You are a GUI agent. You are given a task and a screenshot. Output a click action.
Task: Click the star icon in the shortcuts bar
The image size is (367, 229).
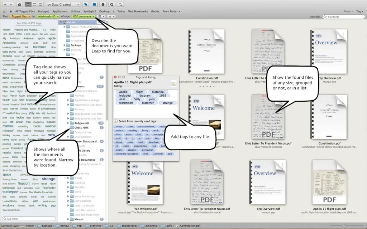[x=10, y=11]
